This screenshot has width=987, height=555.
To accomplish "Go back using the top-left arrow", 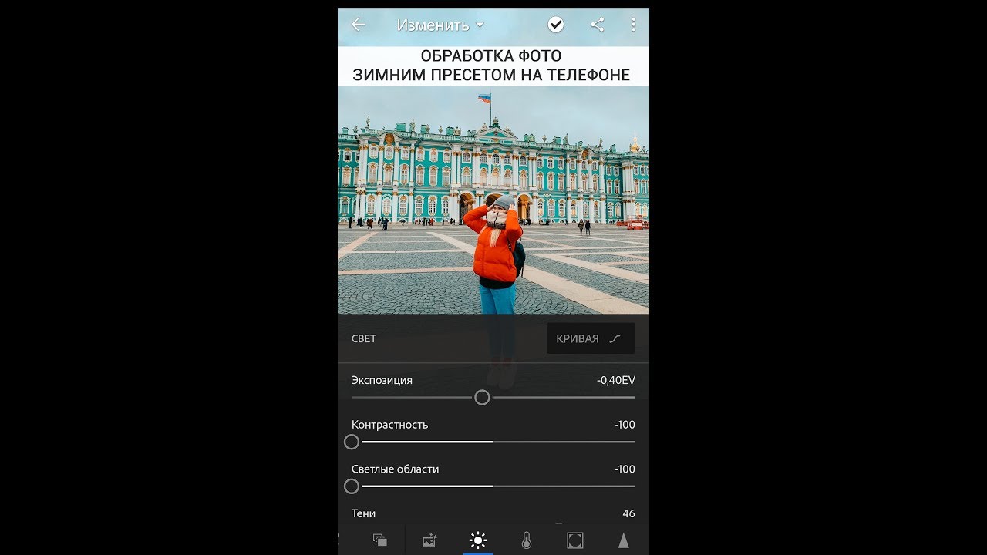I will 358,25.
